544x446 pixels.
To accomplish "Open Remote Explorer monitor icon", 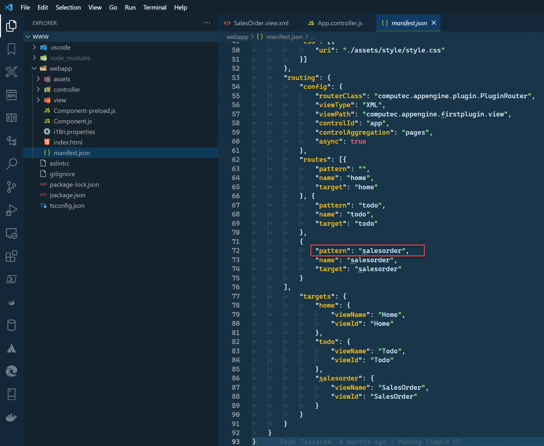I will tap(12, 233).
